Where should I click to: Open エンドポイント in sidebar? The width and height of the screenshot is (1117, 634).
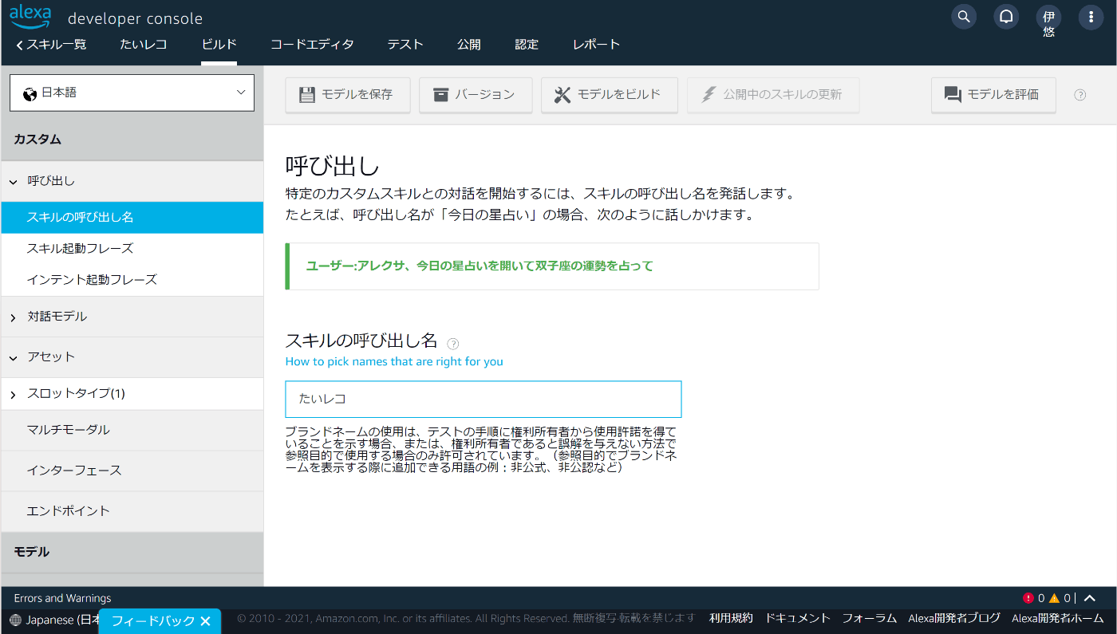tap(132, 511)
